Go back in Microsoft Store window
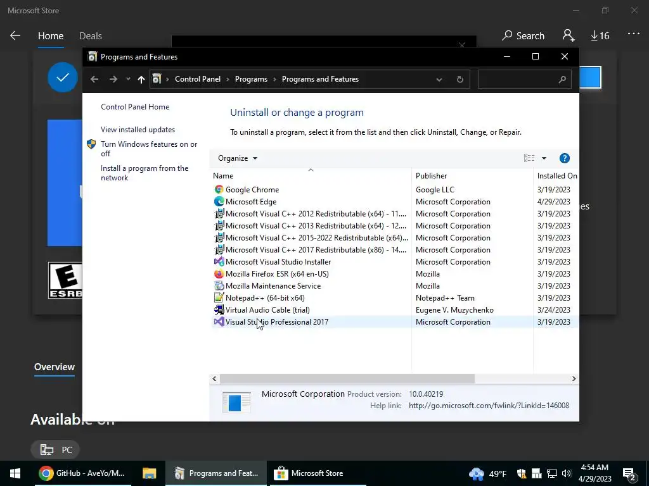649x486 pixels. coord(15,35)
